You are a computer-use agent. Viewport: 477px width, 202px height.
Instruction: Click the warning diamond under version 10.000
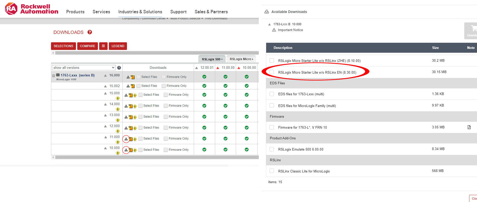[118, 153]
